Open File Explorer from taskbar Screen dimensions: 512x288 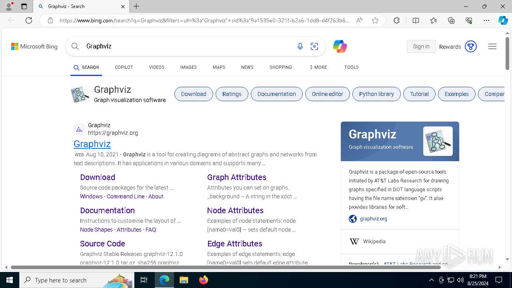[184, 280]
